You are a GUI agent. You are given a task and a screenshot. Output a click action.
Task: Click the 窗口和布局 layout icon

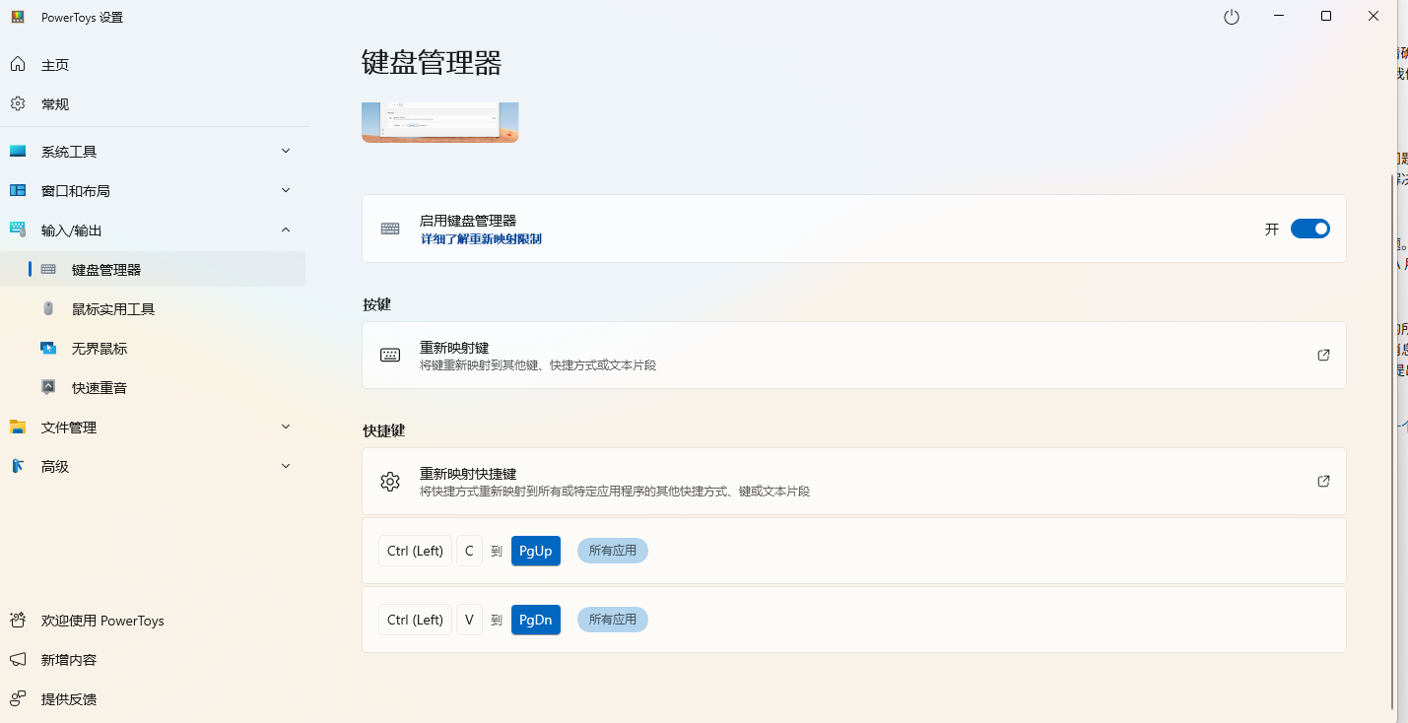18,191
